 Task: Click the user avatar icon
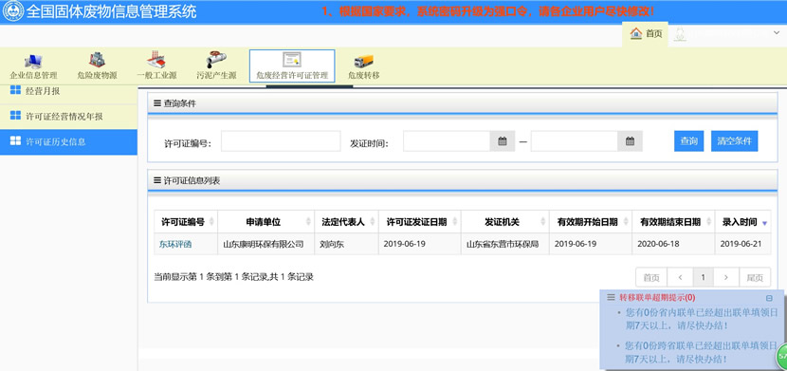pos(680,33)
